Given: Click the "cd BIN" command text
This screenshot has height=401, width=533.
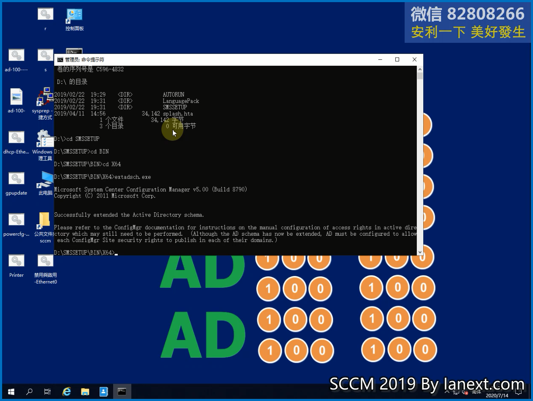Looking at the screenshot, I should [x=100, y=151].
